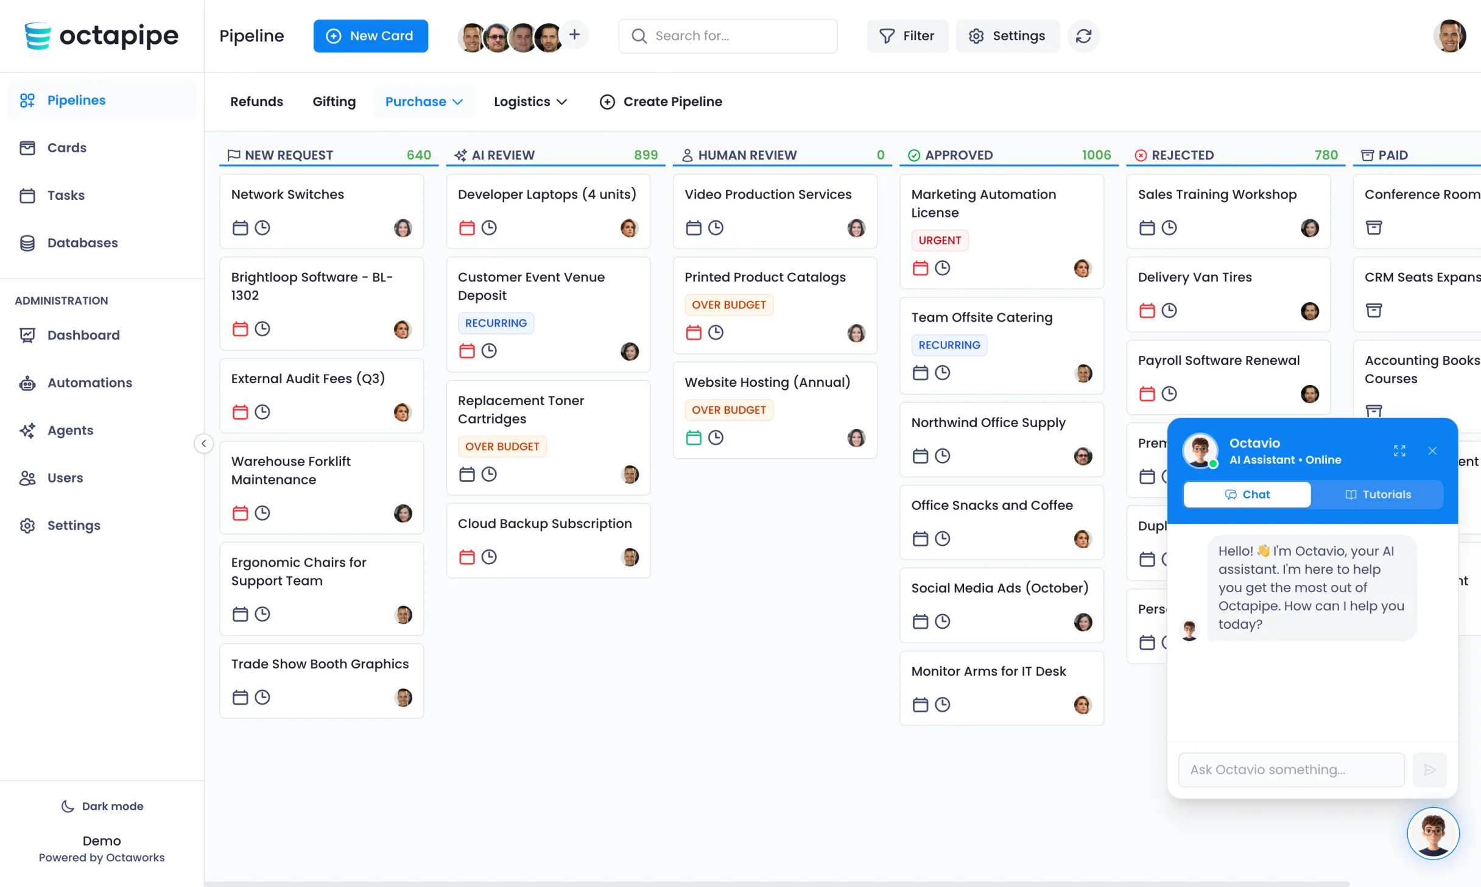
Task: Open the Dashboard admin page
Action: coord(102,335)
